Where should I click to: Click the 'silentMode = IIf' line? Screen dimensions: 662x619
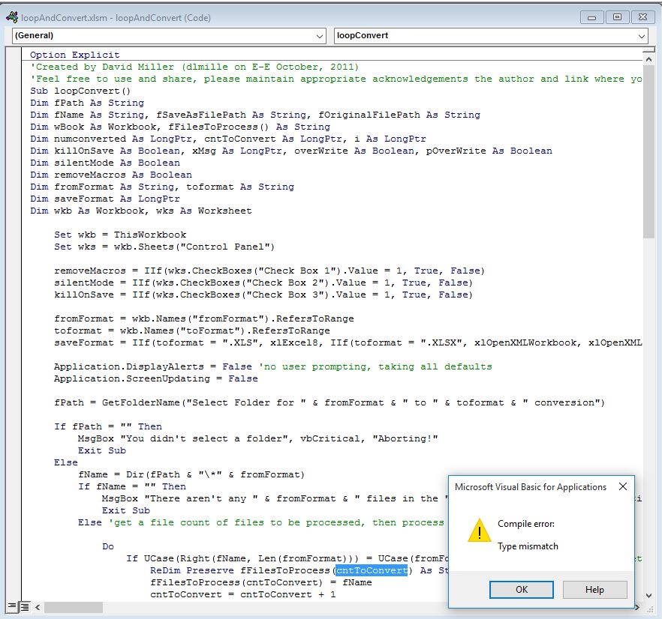(263, 283)
